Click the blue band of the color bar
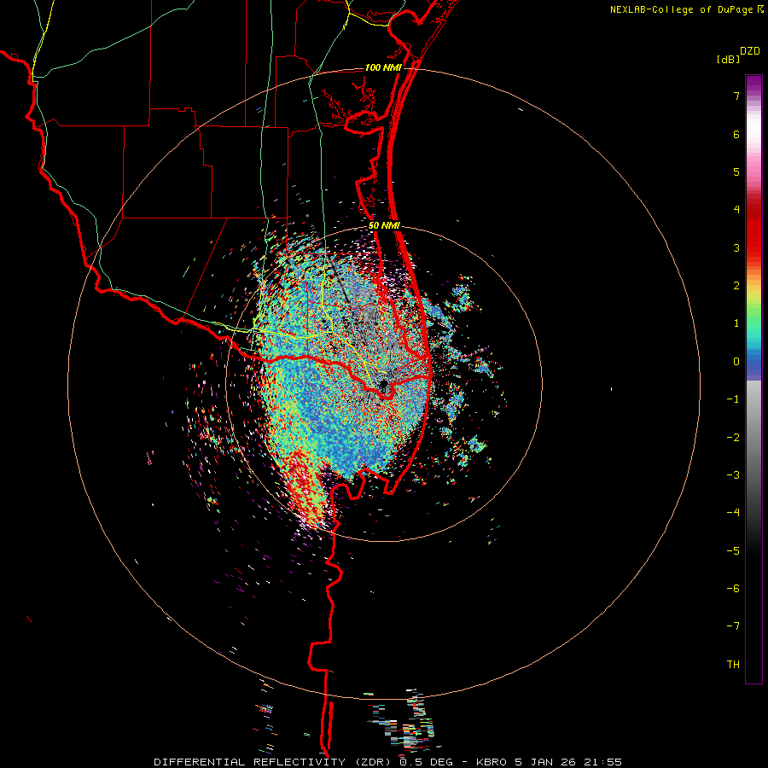Viewport: 768px width, 768px height. [753, 363]
